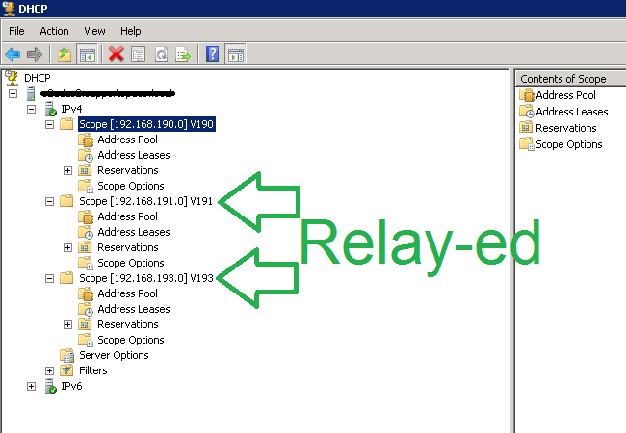Collapse the IPv4 node
626x433 pixels.
click(x=31, y=109)
